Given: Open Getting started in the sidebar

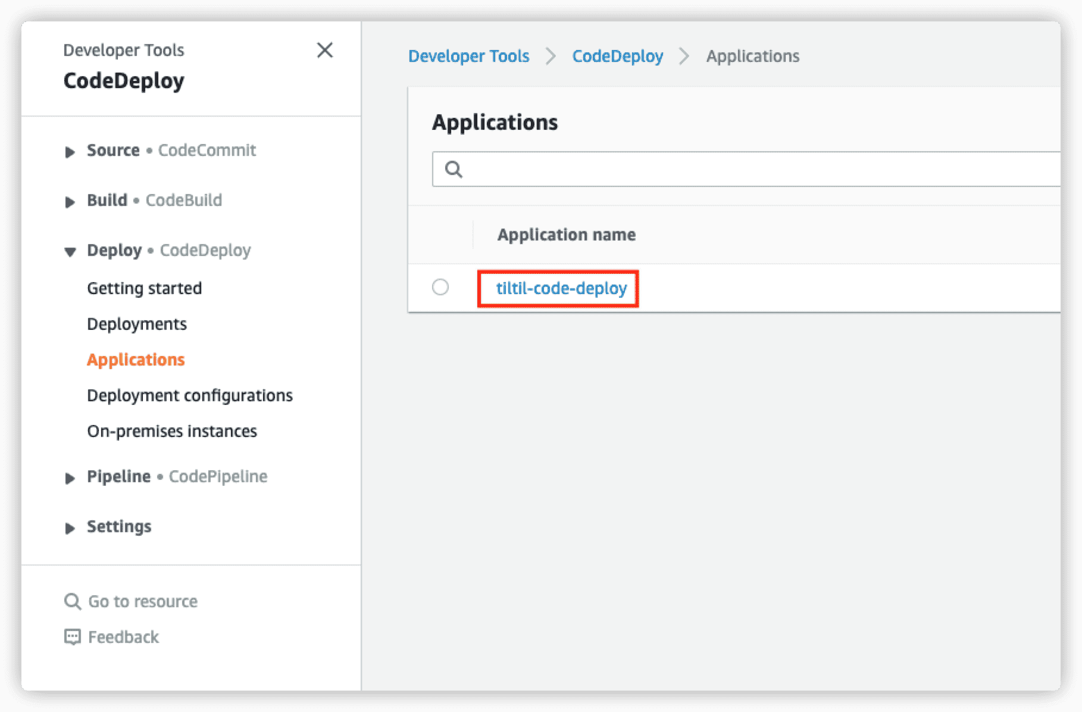Looking at the screenshot, I should click(x=145, y=288).
